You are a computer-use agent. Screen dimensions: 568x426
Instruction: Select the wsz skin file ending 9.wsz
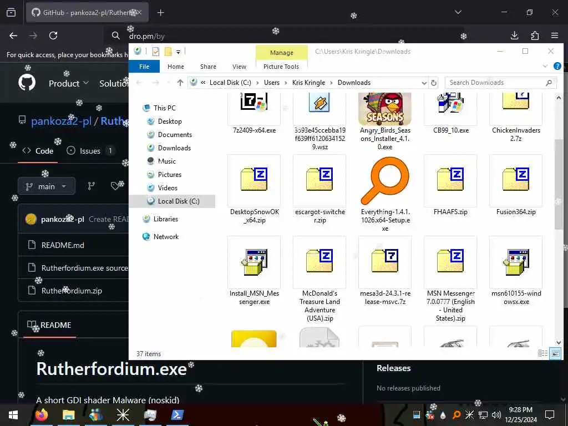(x=319, y=121)
